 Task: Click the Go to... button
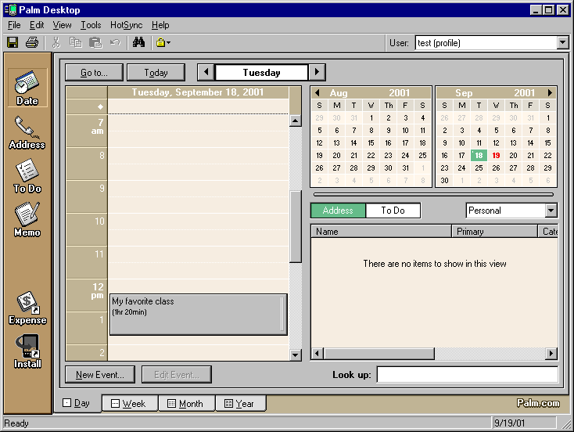pyautogui.click(x=94, y=73)
